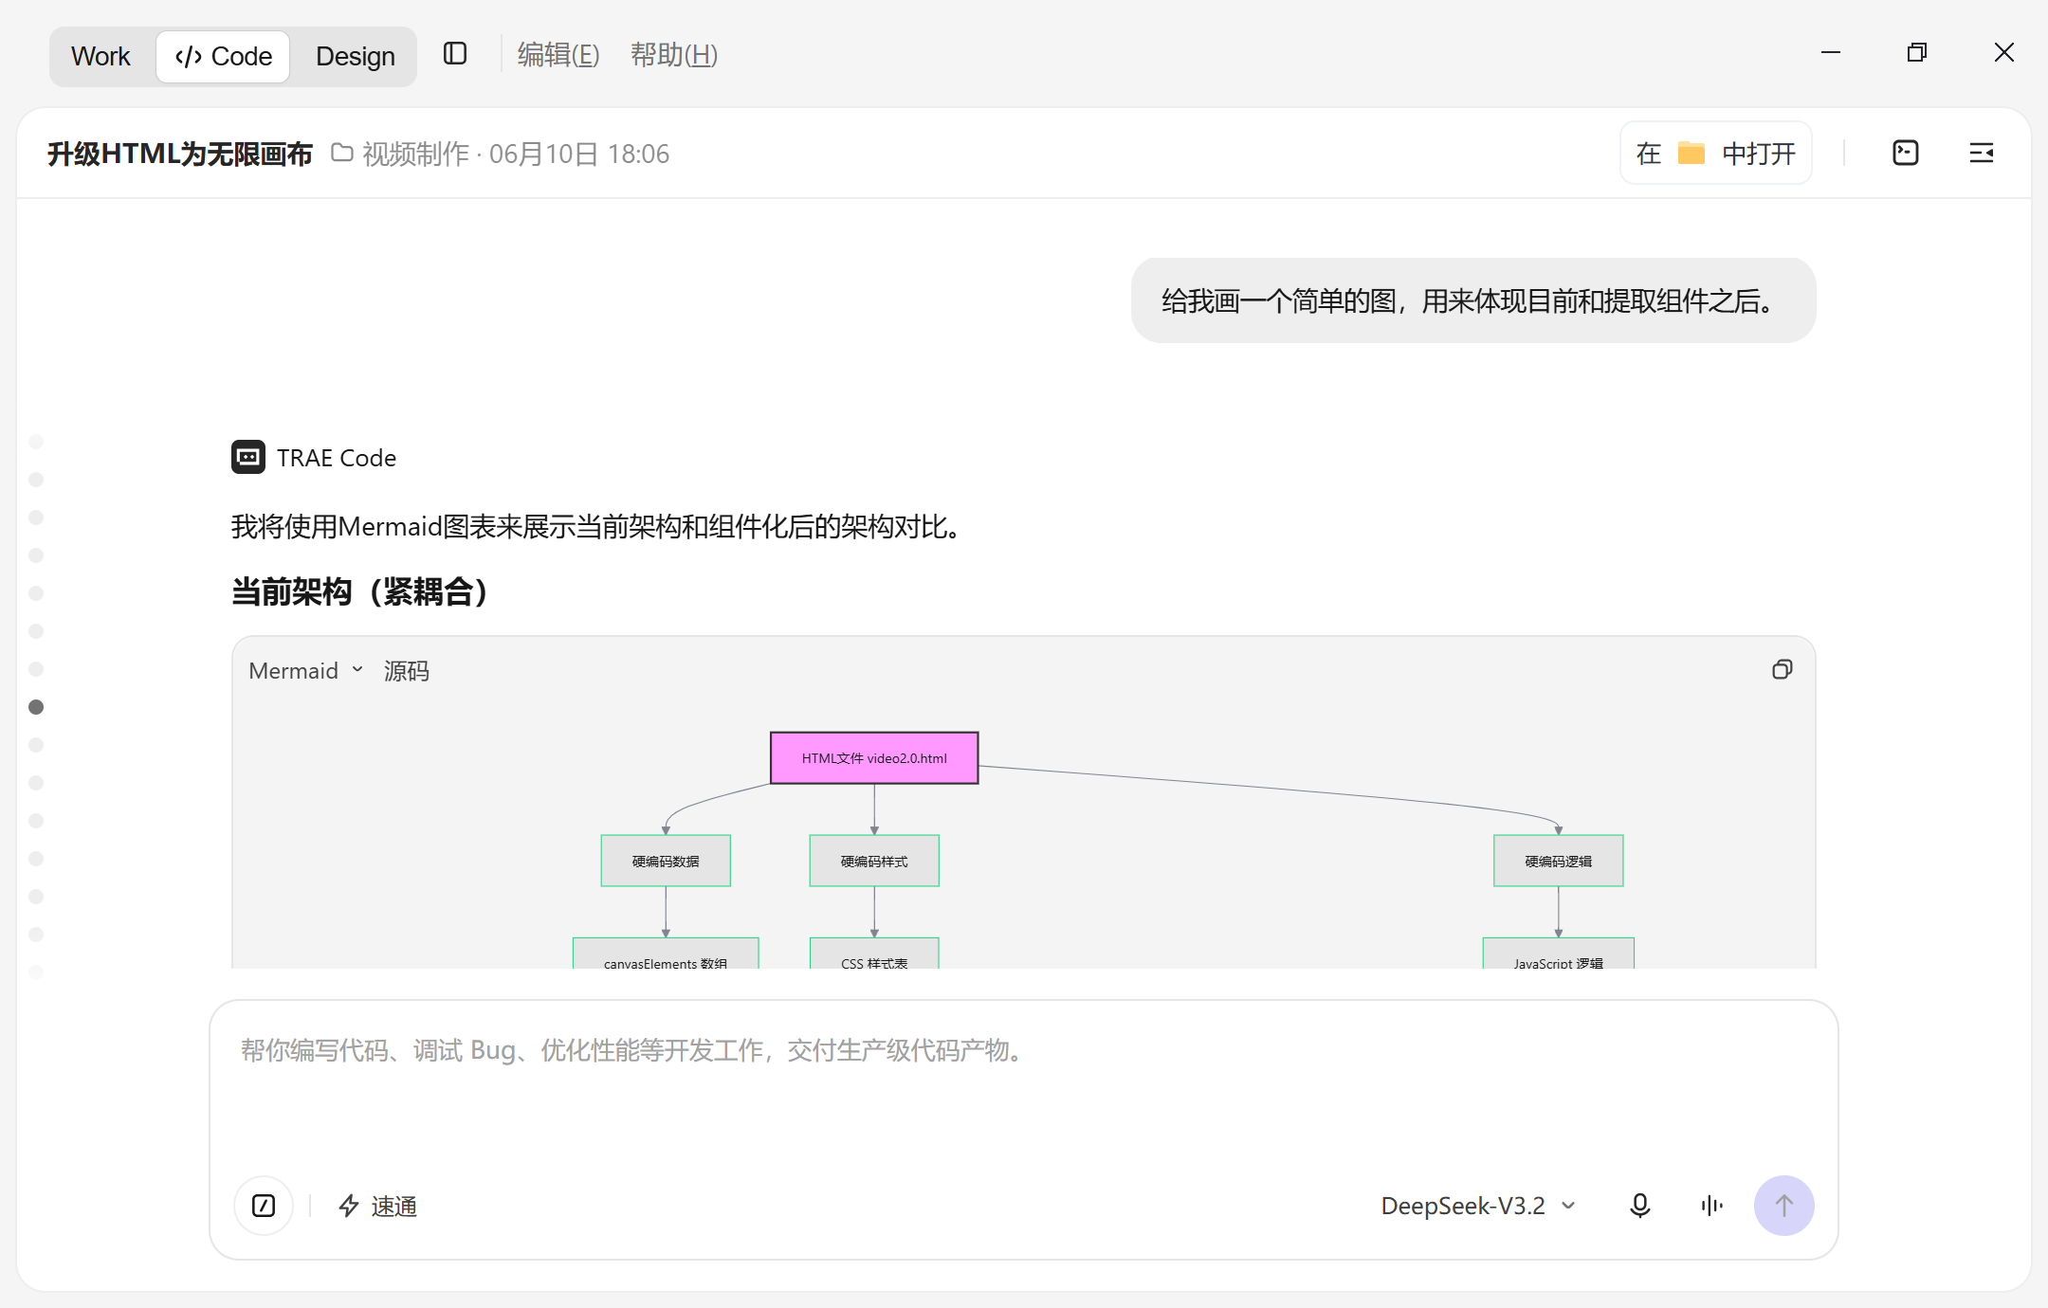Screen dimensions: 2048x1308
Task: Click the terminal panel icon
Action: (1905, 153)
